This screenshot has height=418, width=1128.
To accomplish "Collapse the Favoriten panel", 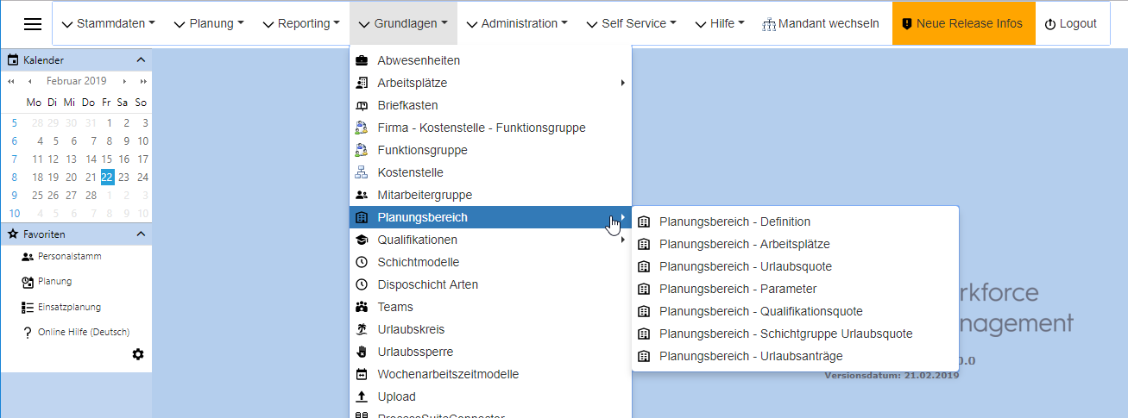I will point(142,234).
